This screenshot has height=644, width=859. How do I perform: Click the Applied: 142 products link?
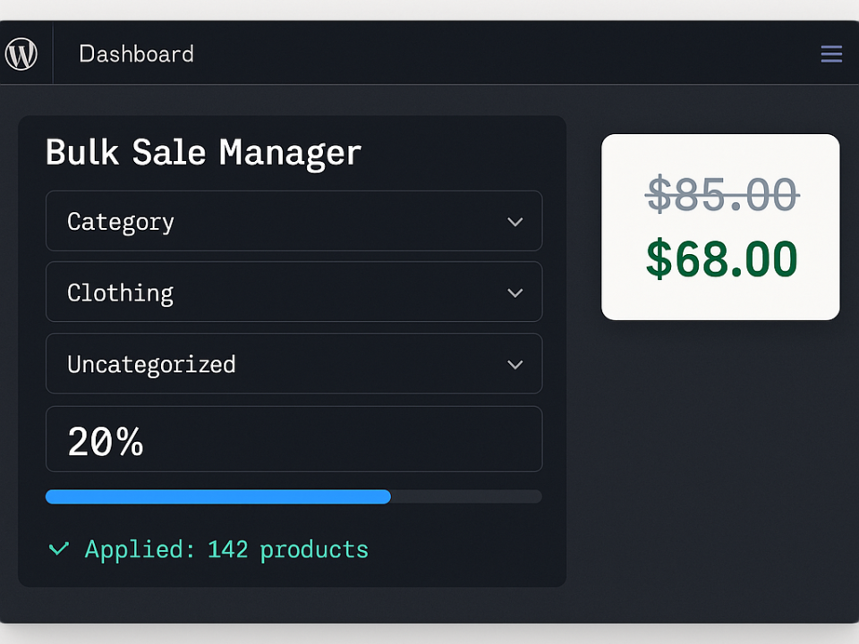click(x=225, y=549)
